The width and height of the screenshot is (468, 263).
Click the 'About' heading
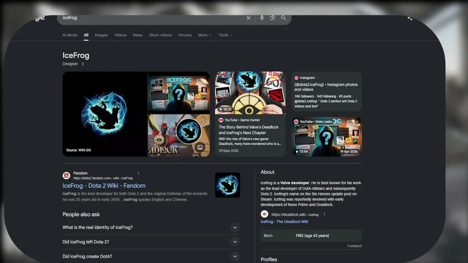[x=268, y=172]
